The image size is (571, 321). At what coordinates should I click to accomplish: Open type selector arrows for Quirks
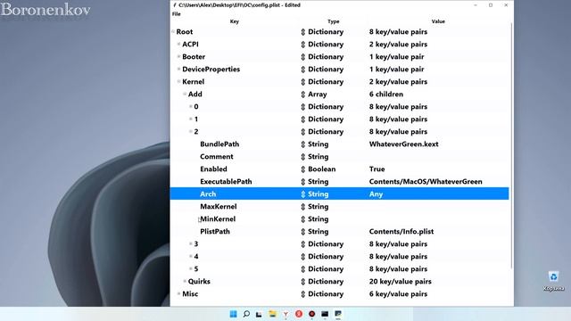(x=303, y=282)
